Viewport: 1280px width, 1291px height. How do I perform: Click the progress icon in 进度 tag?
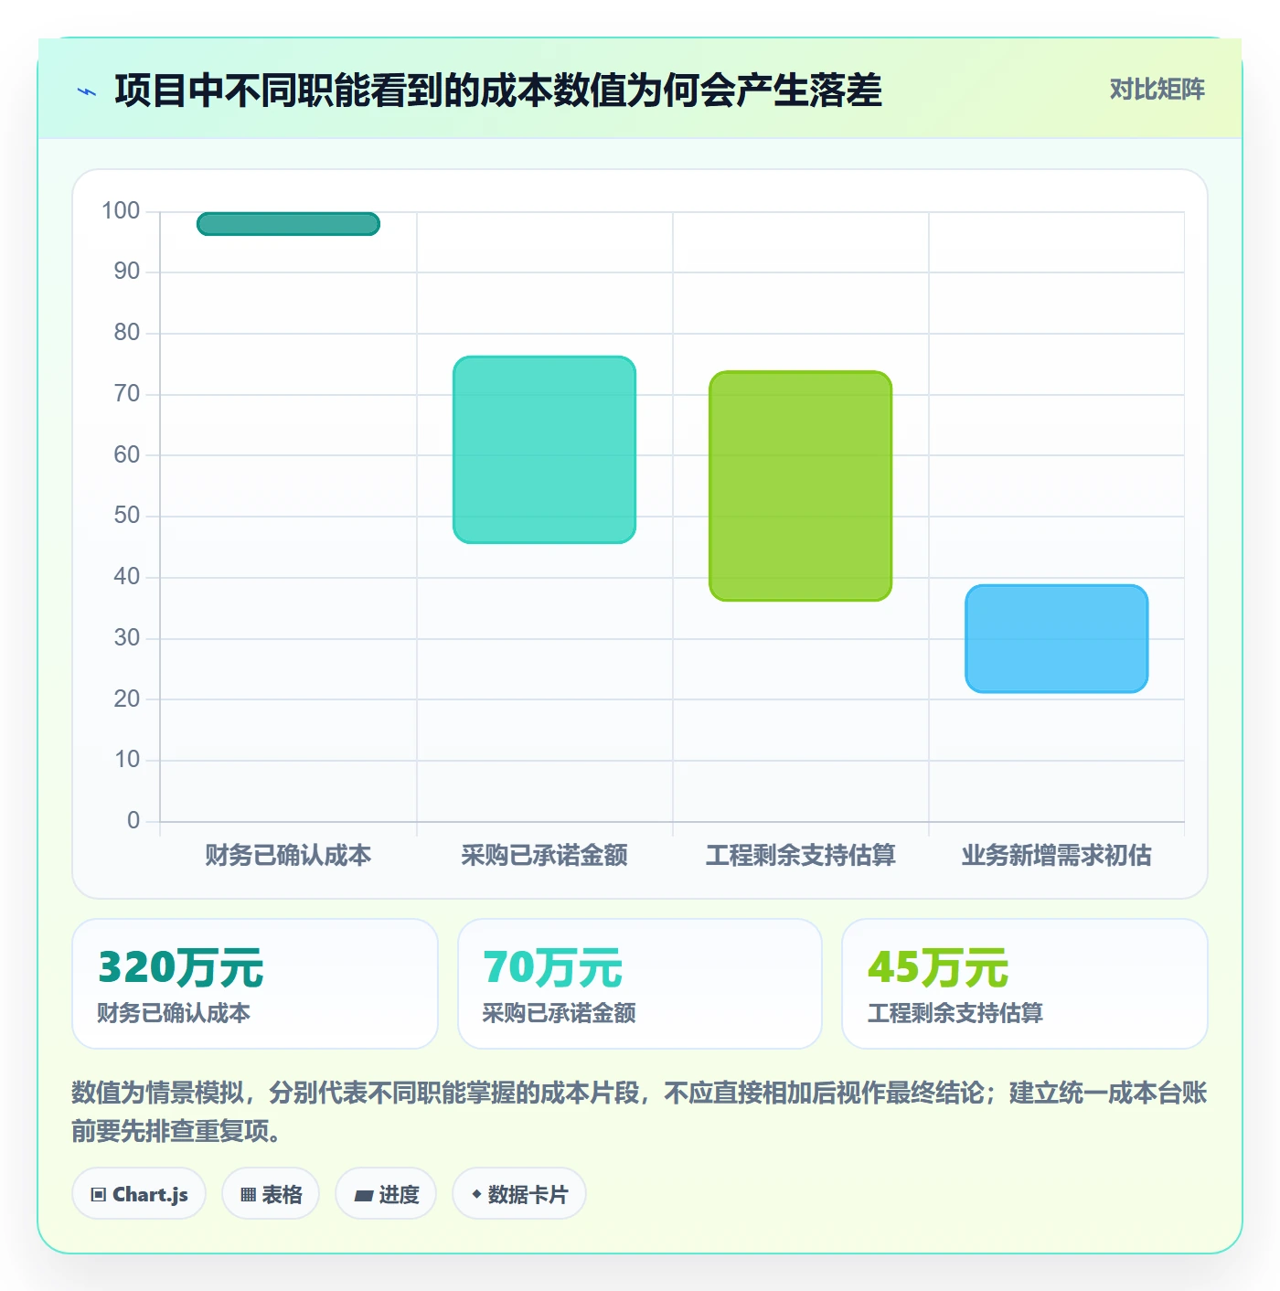click(x=363, y=1195)
